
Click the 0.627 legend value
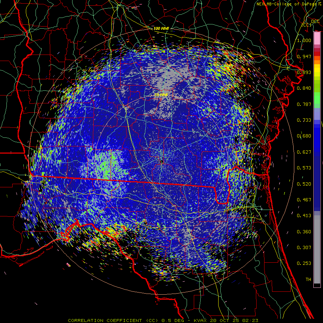304,152
